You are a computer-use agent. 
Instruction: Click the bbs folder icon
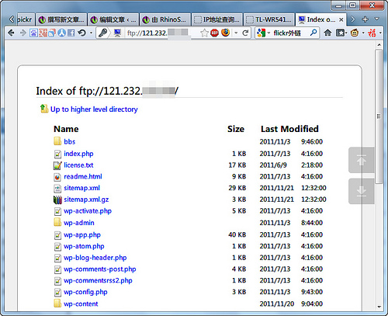[57, 141]
